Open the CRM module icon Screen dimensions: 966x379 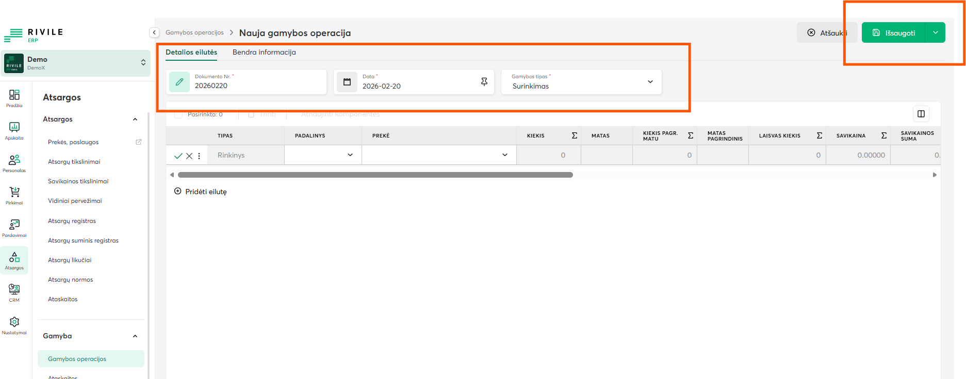coord(14,292)
